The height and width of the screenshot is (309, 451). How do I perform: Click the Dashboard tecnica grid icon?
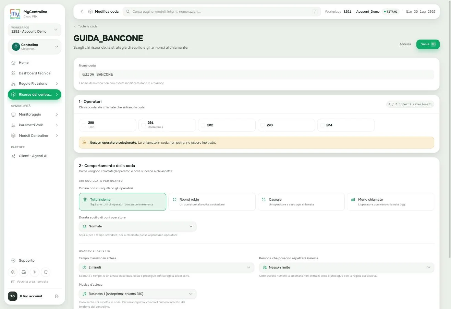[x=13, y=73]
